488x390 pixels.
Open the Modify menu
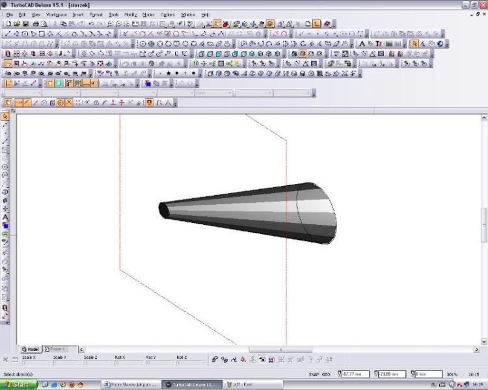click(130, 14)
